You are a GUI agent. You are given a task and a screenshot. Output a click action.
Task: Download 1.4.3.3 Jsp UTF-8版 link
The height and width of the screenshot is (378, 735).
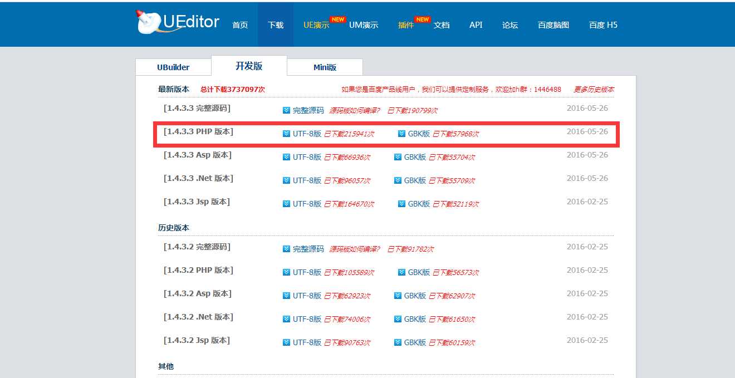[307, 204]
